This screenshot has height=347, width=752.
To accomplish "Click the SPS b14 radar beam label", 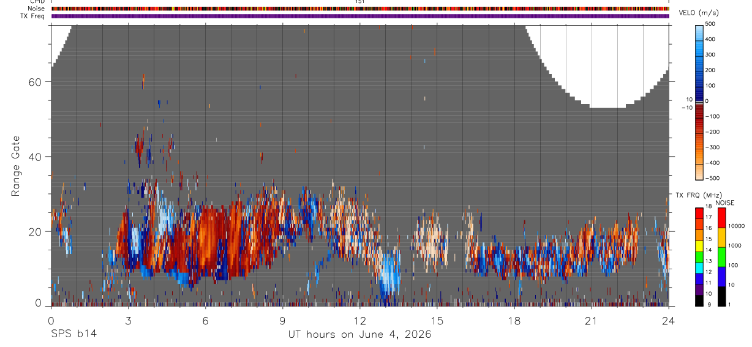I will coord(73,334).
